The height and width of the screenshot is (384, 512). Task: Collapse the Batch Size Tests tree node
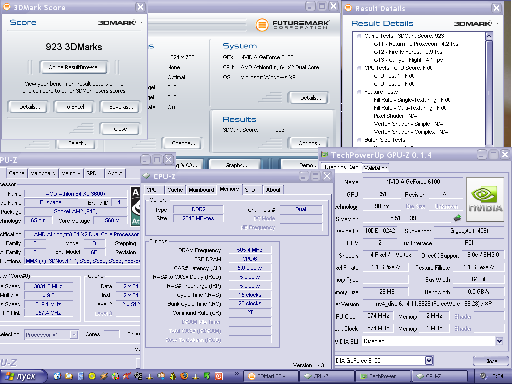click(x=359, y=140)
